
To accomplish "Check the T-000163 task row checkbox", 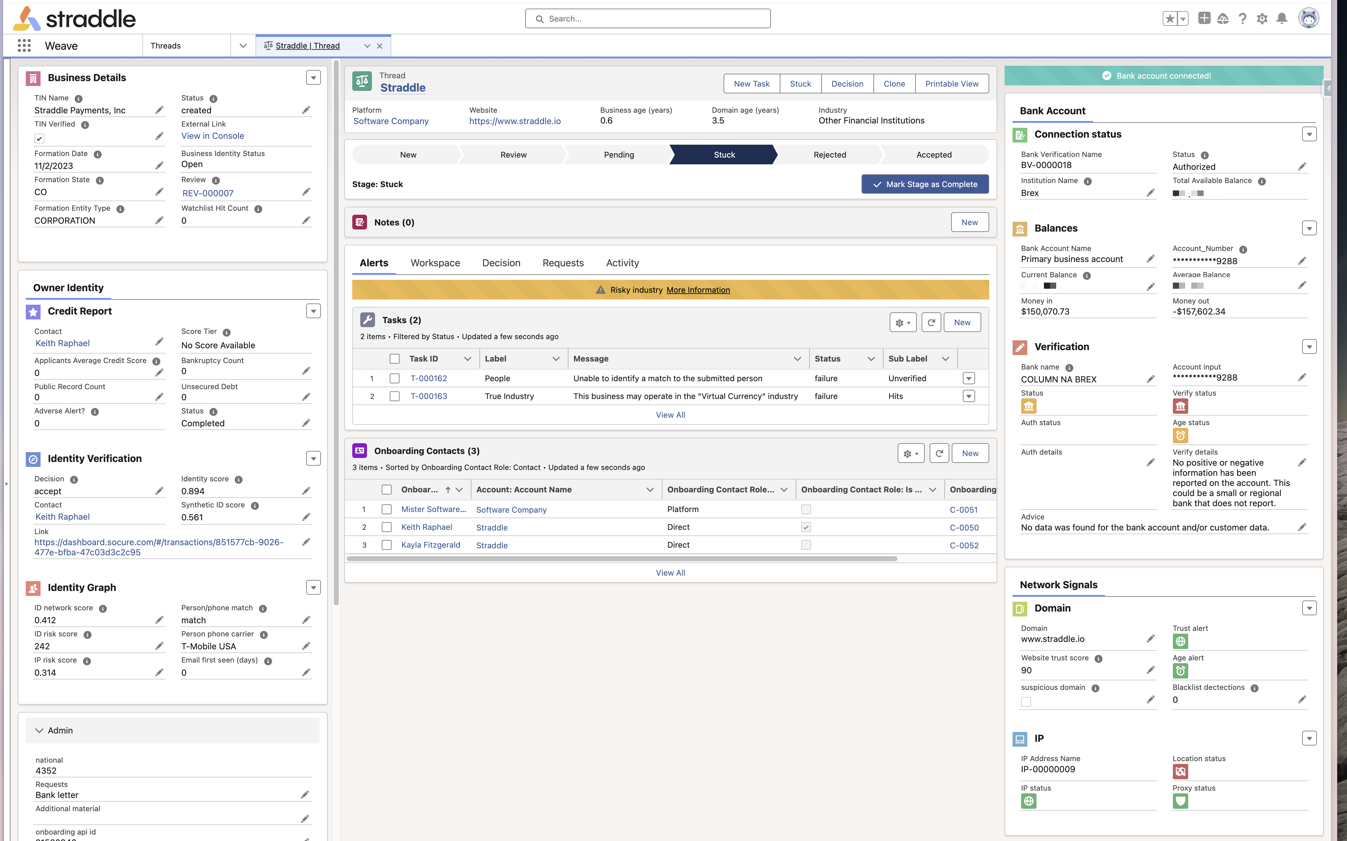I will [394, 397].
